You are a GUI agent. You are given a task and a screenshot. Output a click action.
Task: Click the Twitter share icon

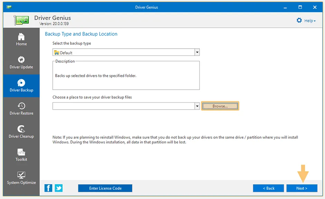coord(59,188)
